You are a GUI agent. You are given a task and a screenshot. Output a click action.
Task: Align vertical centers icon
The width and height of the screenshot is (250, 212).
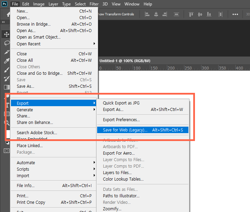pyautogui.click(x=200, y=14)
